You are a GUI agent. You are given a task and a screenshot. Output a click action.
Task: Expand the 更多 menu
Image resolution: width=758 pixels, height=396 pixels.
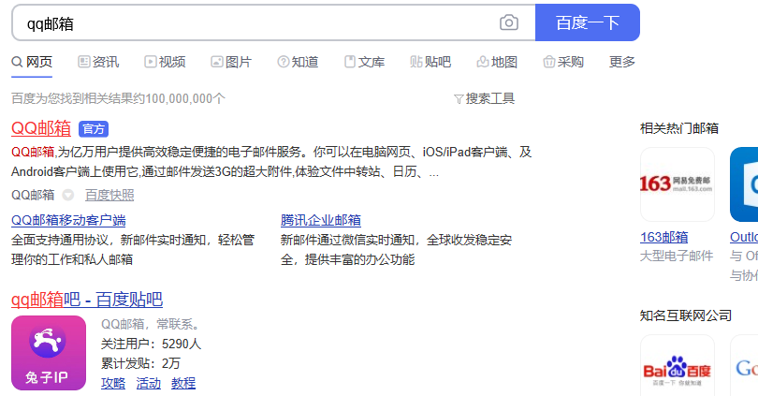(x=621, y=62)
